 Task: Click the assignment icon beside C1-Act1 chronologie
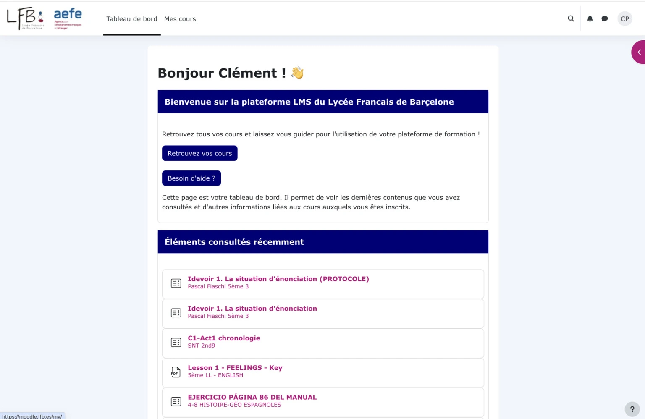pos(176,342)
